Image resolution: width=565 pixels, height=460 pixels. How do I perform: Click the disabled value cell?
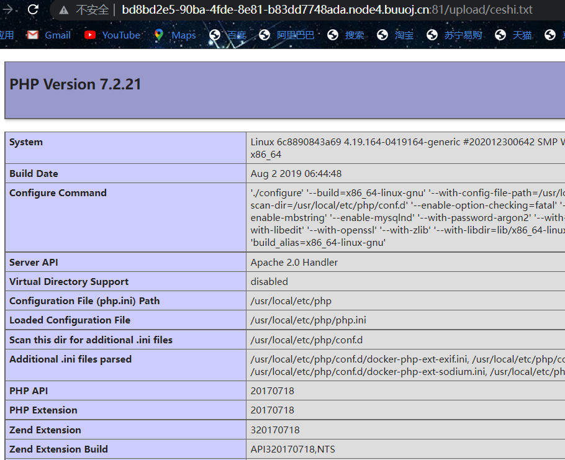(x=269, y=282)
